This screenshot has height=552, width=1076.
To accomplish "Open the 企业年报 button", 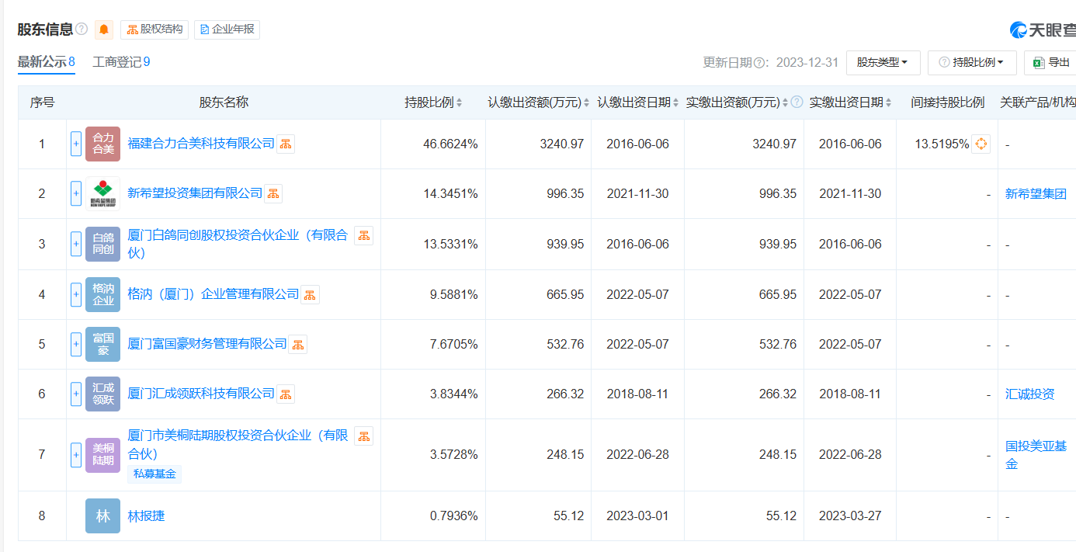I will [227, 30].
